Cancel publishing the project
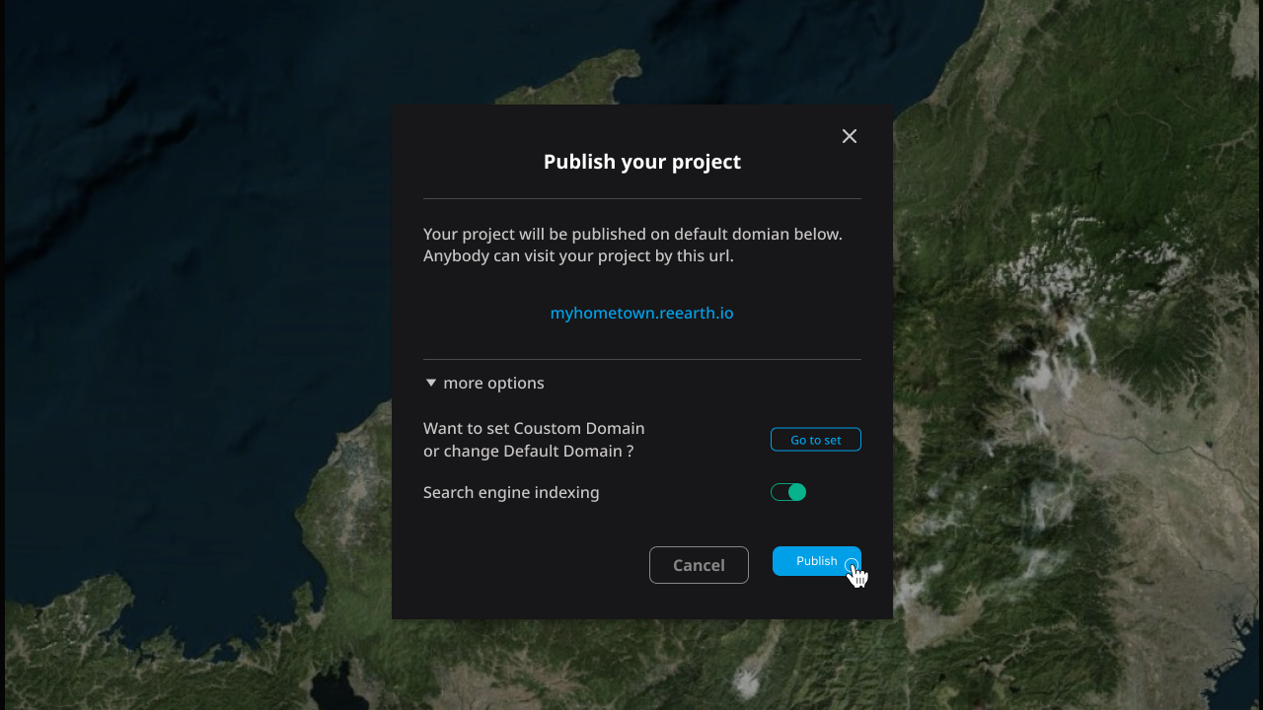 tap(699, 565)
